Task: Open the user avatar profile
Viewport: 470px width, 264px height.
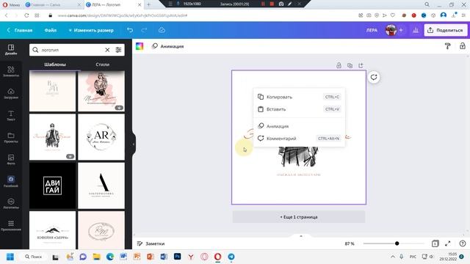Action: click(x=391, y=30)
